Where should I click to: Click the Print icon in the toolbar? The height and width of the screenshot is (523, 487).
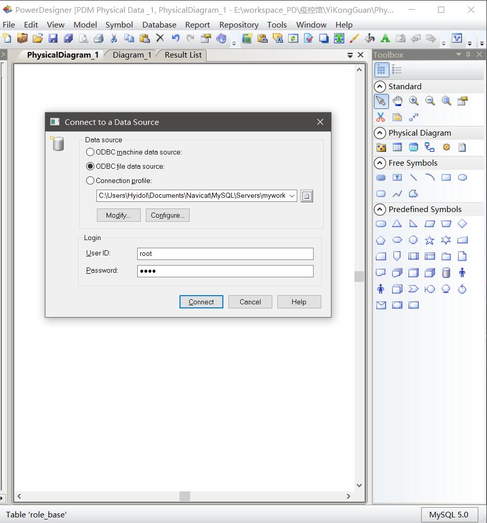(98, 38)
